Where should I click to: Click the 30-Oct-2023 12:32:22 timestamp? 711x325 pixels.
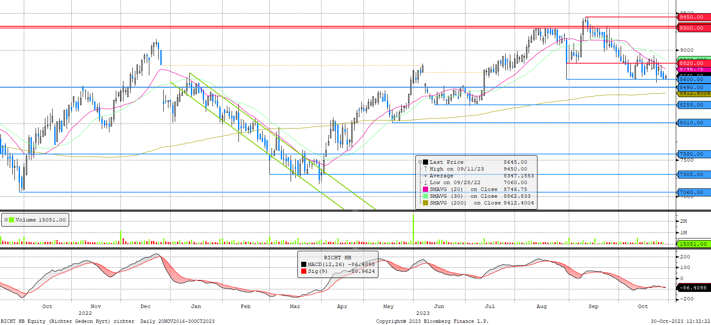click(680, 321)
